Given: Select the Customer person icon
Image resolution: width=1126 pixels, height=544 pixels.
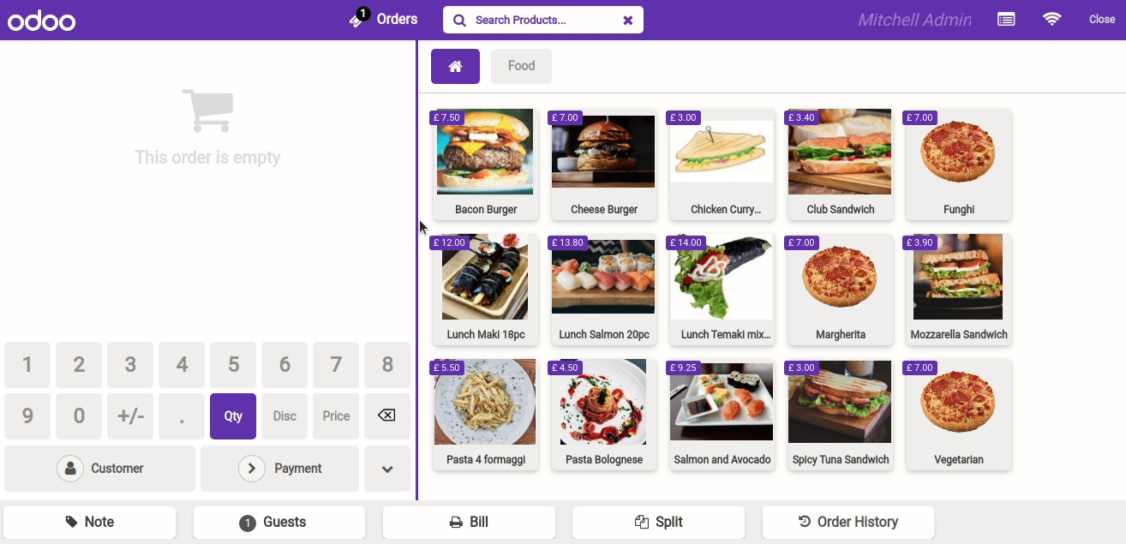Looking at the screenshot, I should tap(70, 469).
